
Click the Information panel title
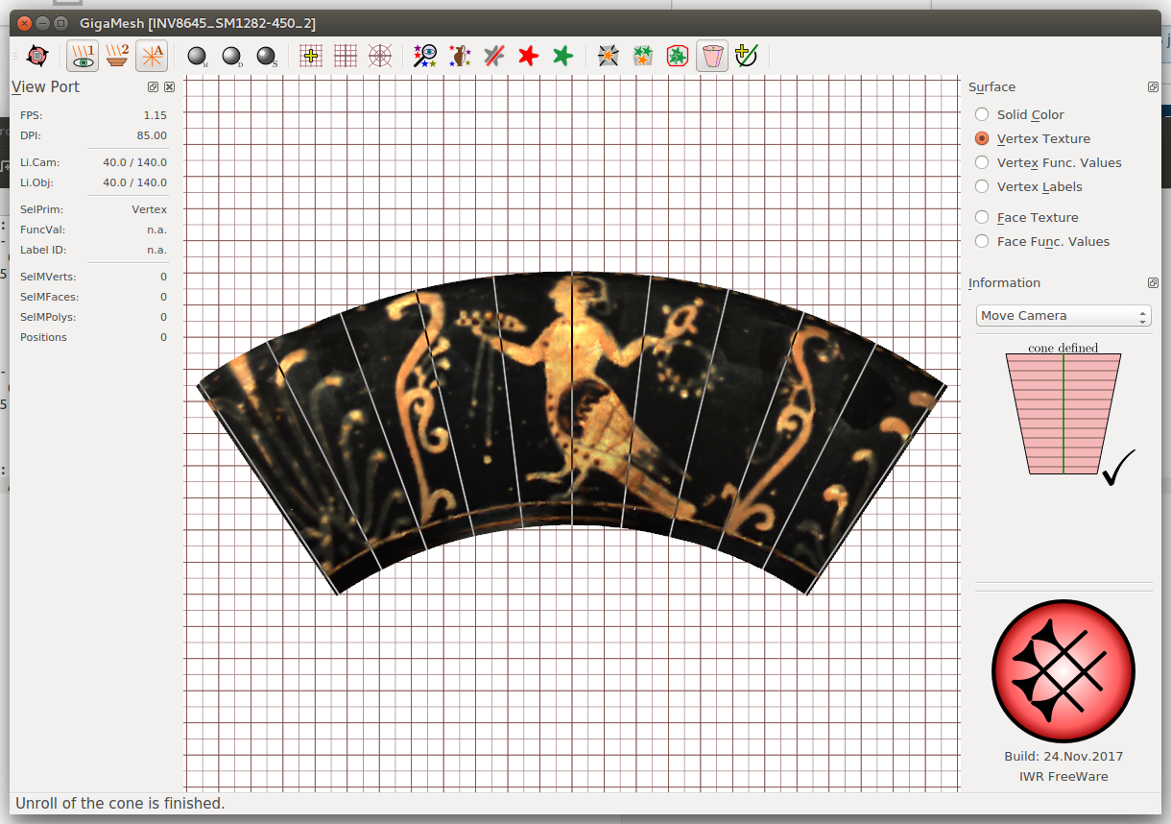[1004, 283]
